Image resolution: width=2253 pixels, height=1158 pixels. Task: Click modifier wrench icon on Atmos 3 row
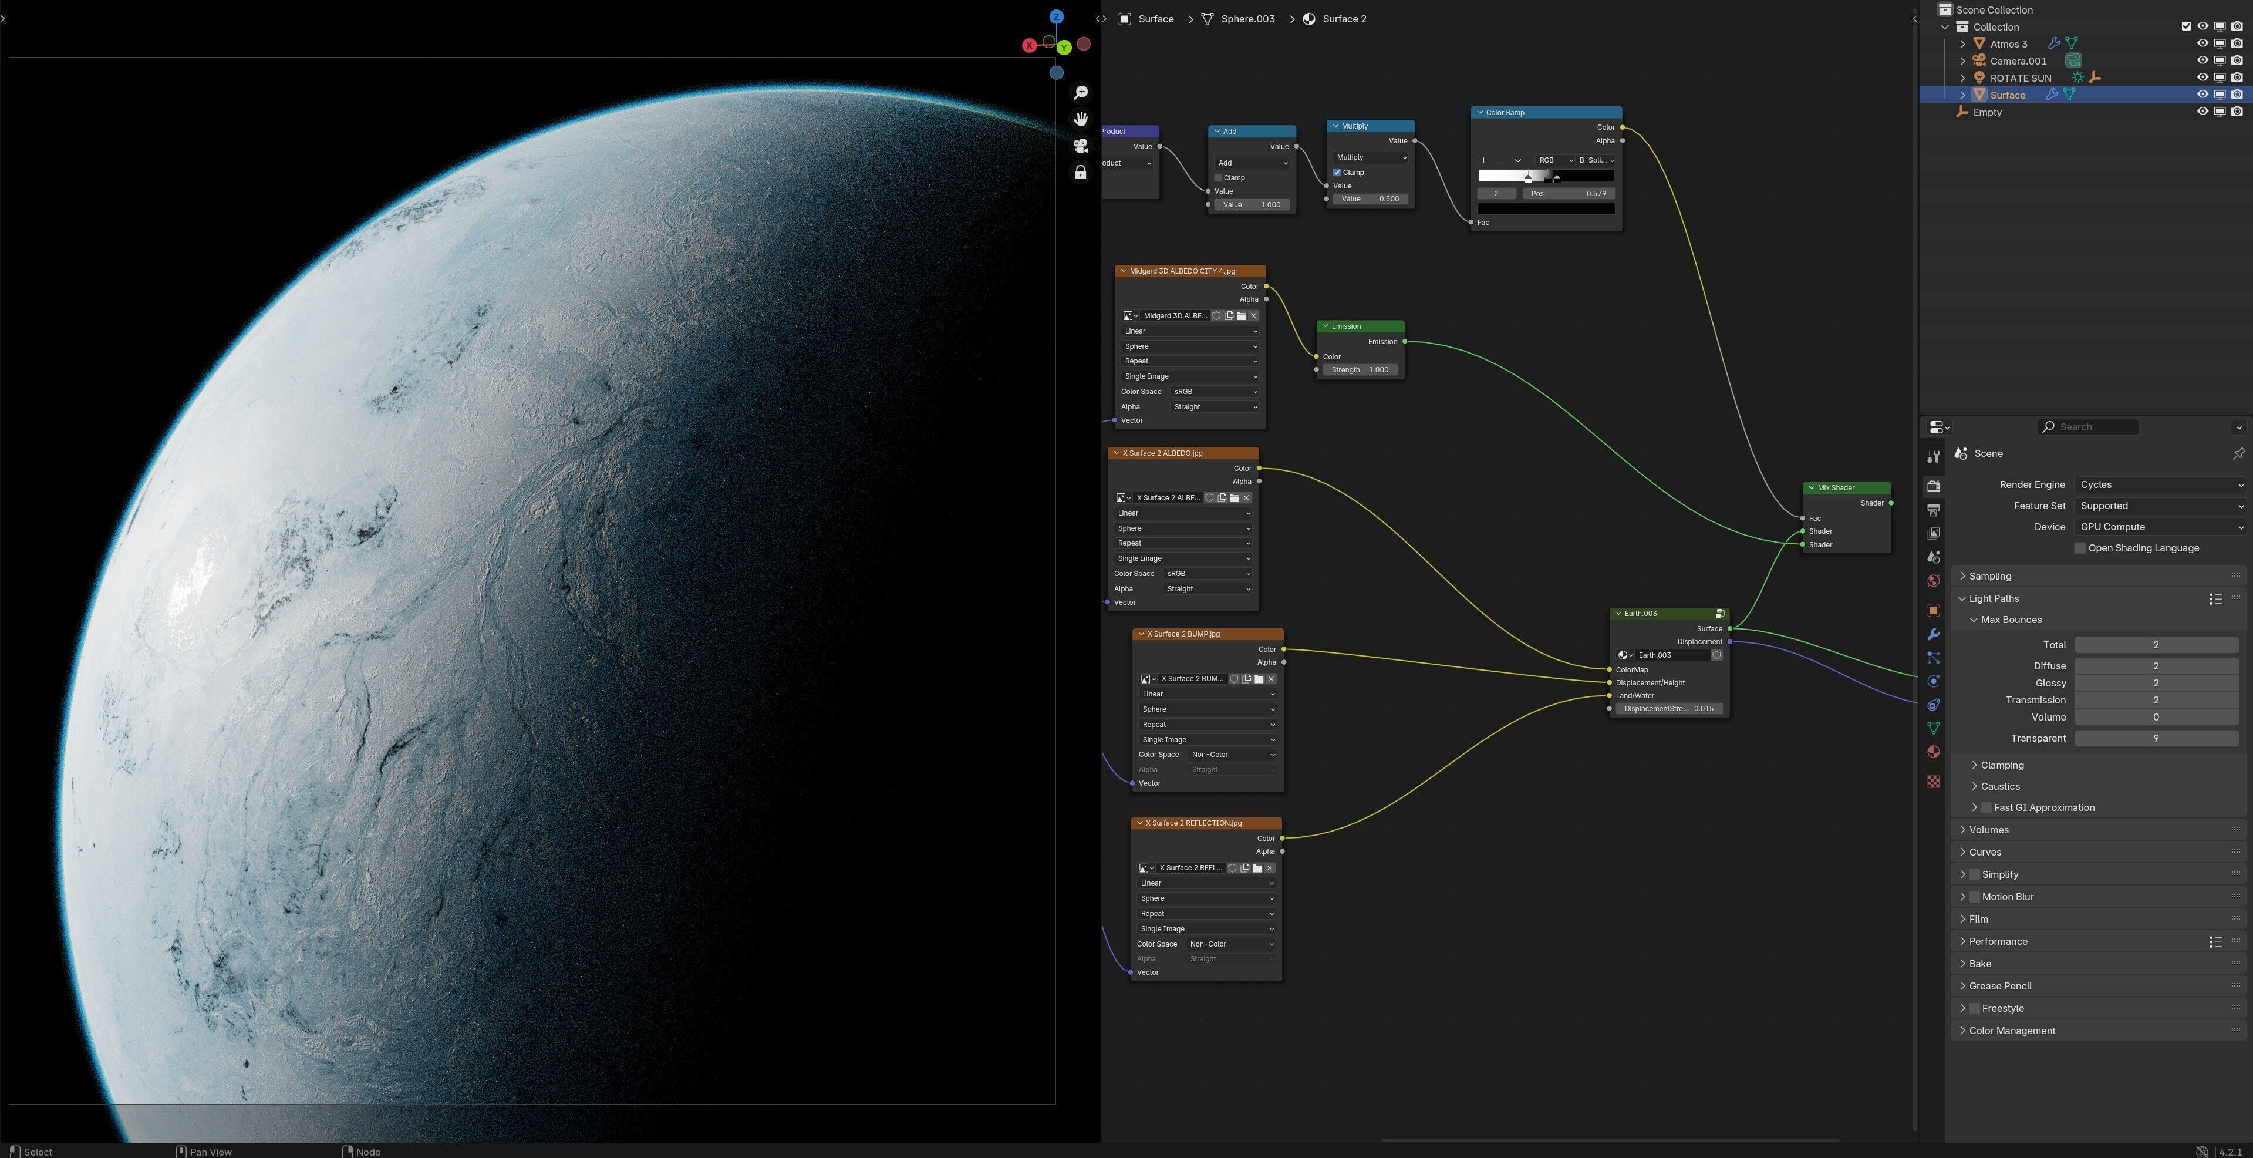2055,43
